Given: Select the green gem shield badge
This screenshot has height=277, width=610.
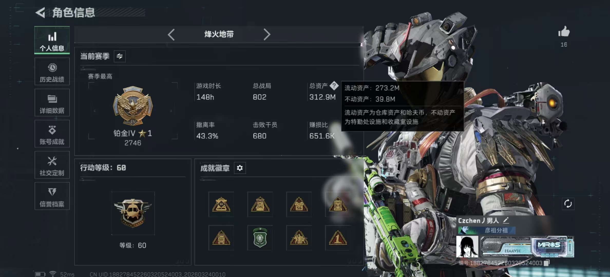Looking at the screenshot, I should [260, 238].
